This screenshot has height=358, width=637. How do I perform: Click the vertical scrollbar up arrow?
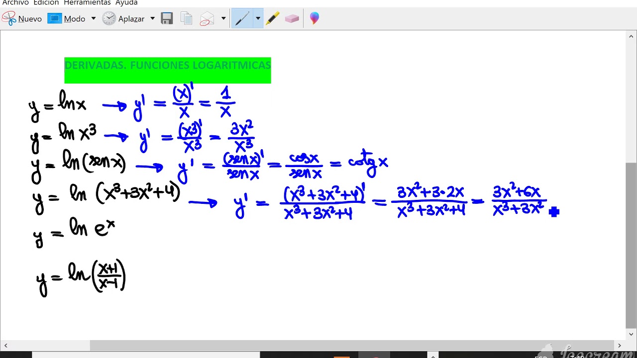[x=631, y=36]
